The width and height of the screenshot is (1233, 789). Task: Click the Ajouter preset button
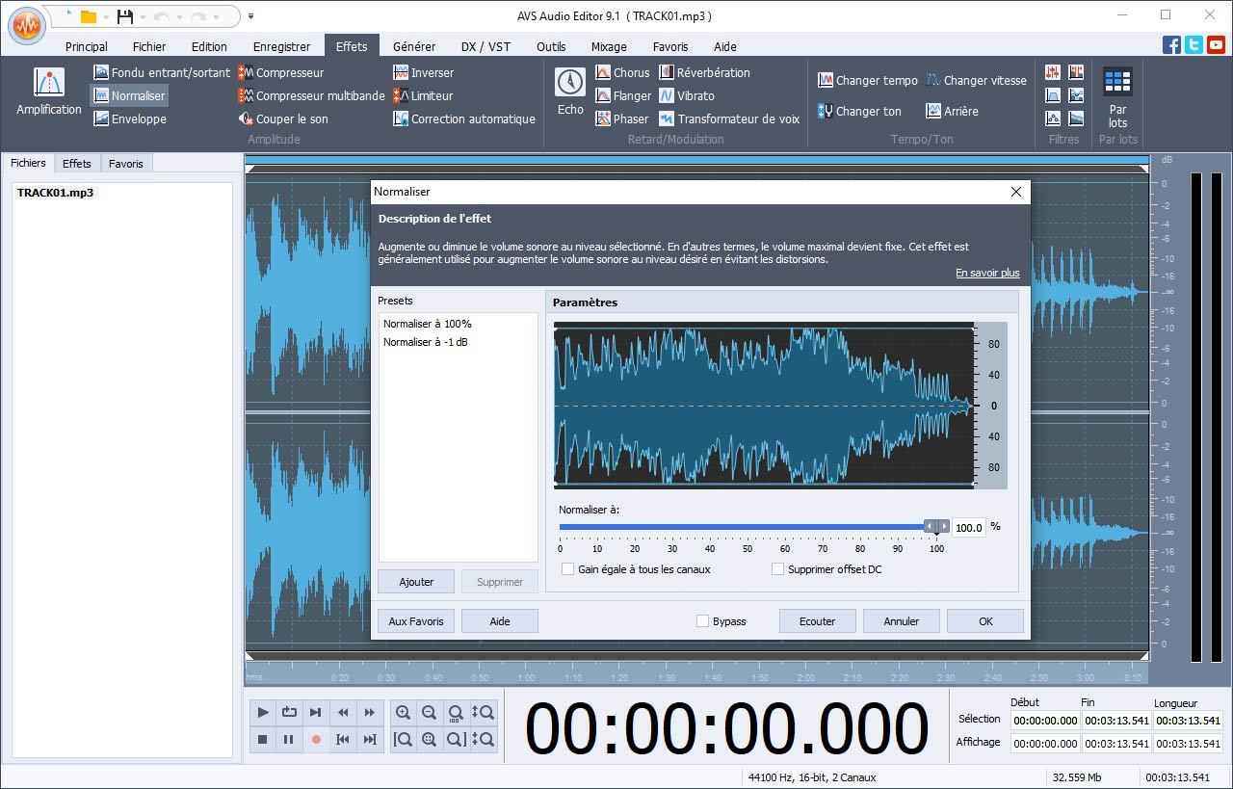coord(416,582)
